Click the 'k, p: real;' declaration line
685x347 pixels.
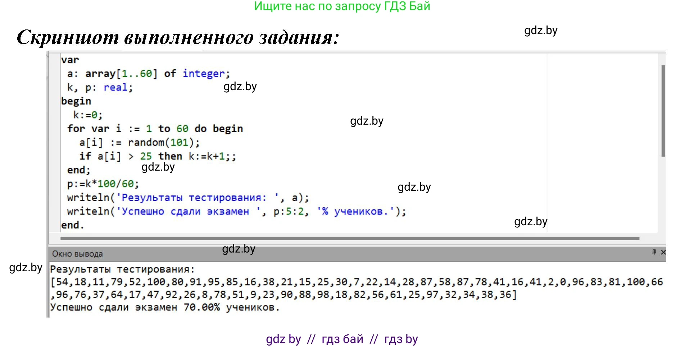[100, 88]
